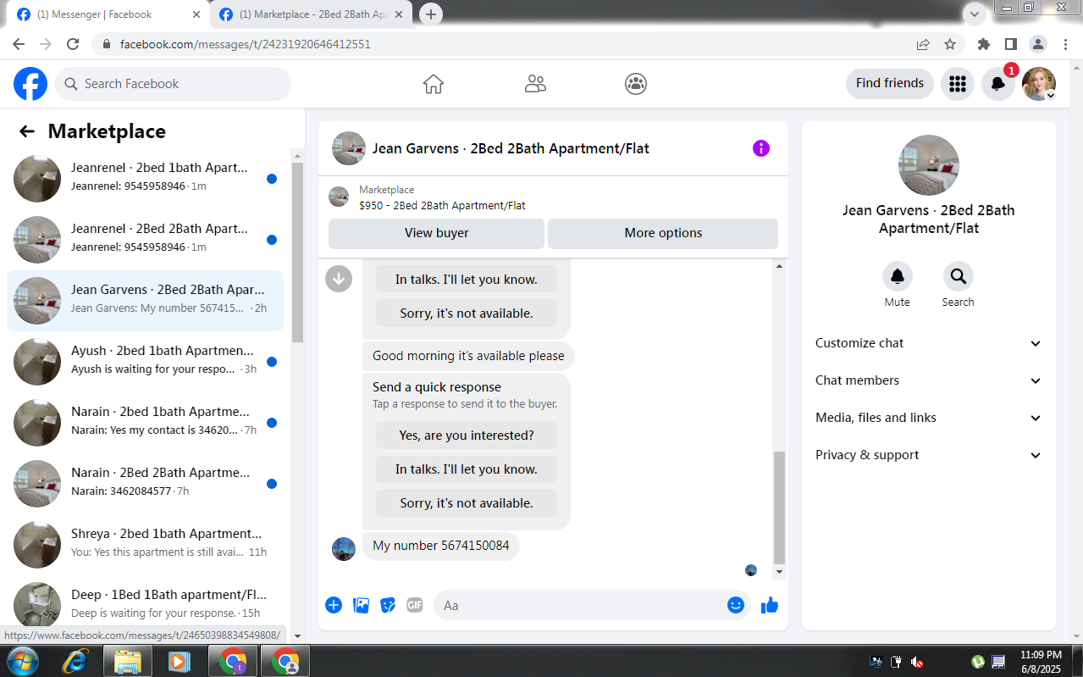
Task: Open Chrome three-dot menu
Action: point(1064,44)
